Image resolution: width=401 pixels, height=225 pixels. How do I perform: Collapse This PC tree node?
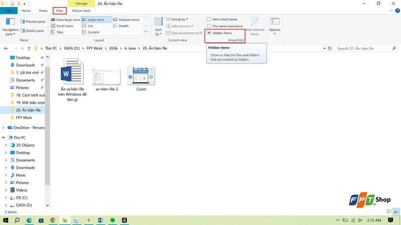pos(4,137)
